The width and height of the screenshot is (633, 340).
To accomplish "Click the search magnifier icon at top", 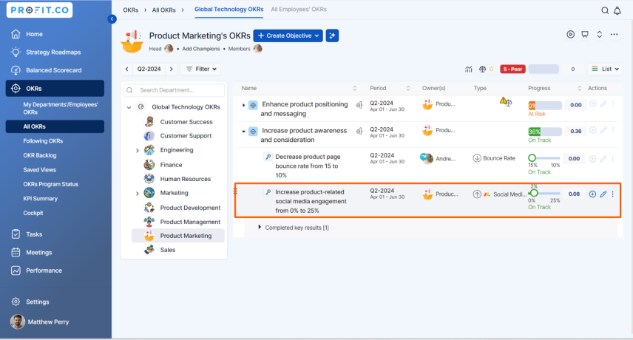I will point(605,10).
